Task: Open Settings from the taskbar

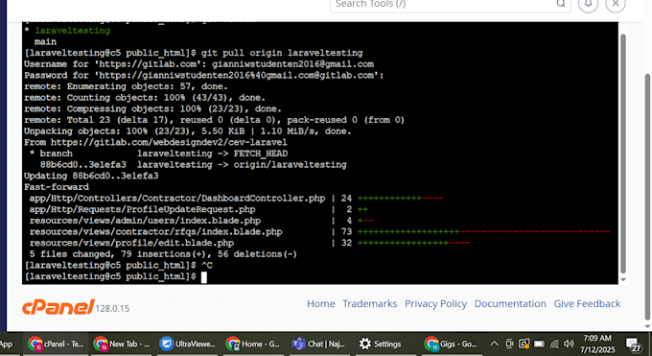Action: pyautogui.click(x=380, y=344)
